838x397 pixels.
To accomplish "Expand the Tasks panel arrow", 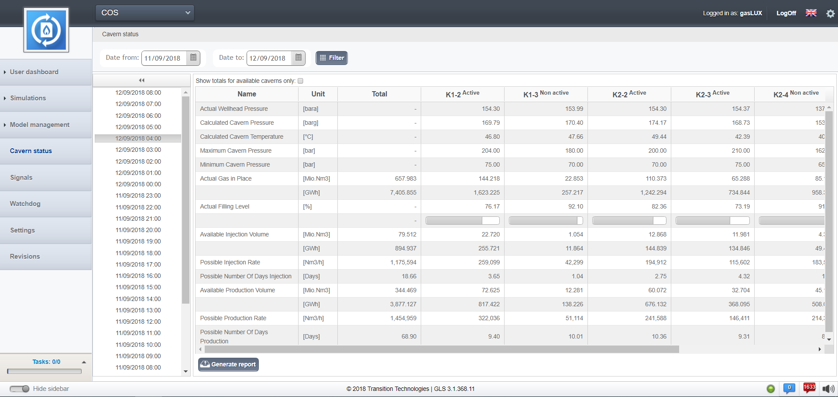I will click(84, 362).
